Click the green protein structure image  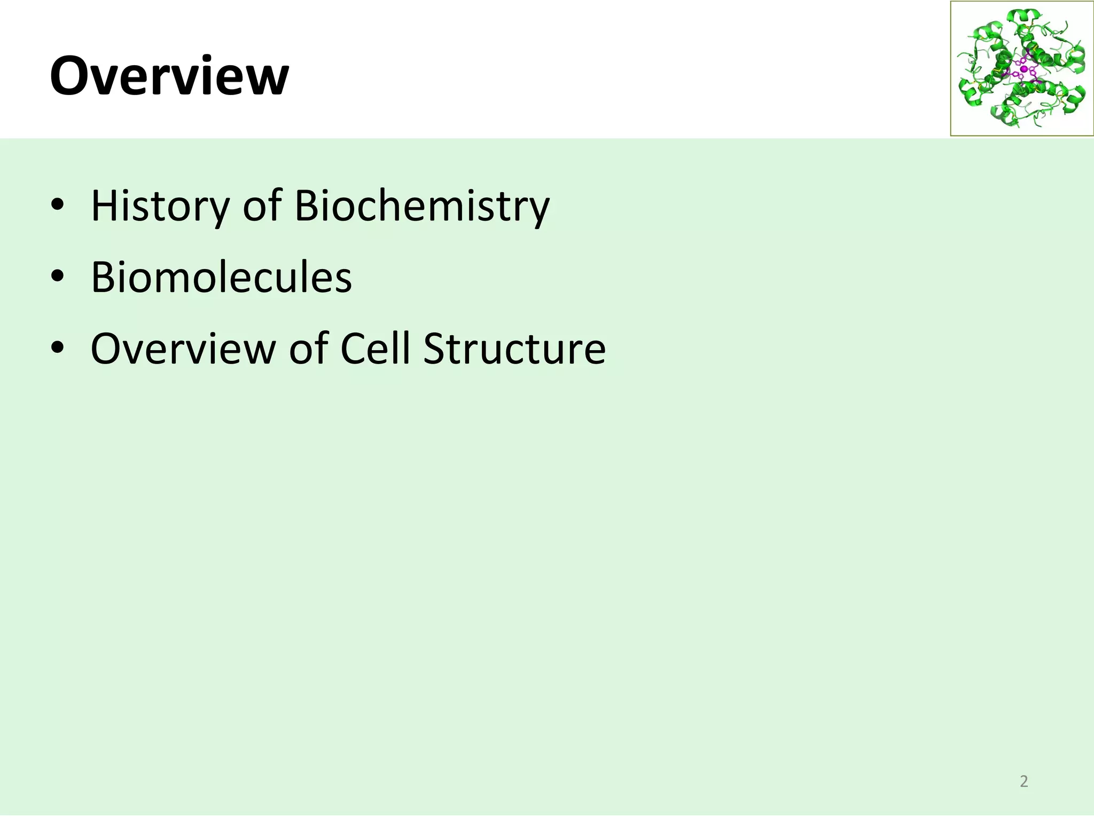(1022, 68)
